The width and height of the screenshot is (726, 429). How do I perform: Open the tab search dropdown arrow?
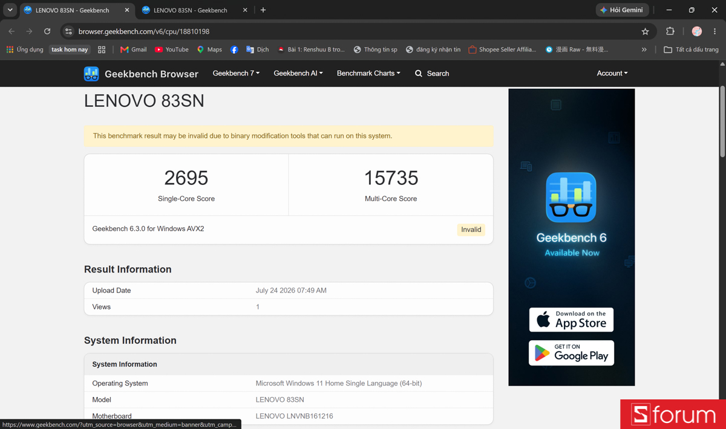point(10,10)
